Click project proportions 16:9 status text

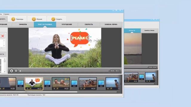(36, 95)
